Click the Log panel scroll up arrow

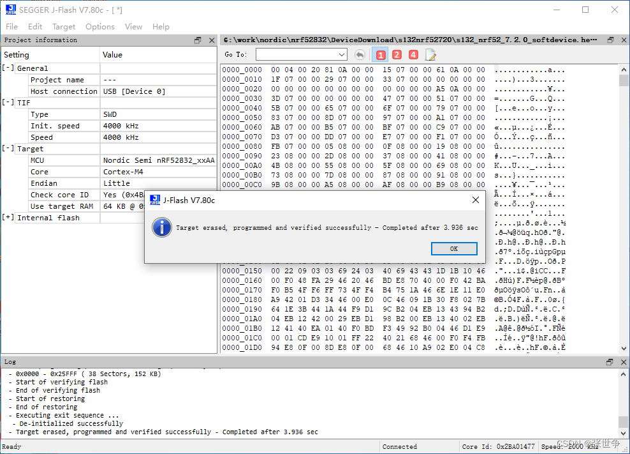click(623, 374)
